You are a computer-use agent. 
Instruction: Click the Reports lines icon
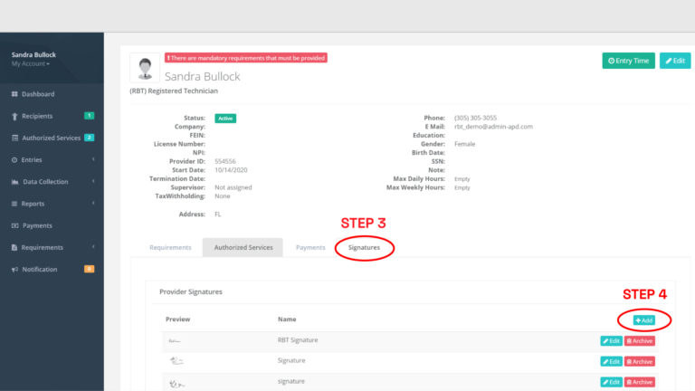click(x=14, y=204)
